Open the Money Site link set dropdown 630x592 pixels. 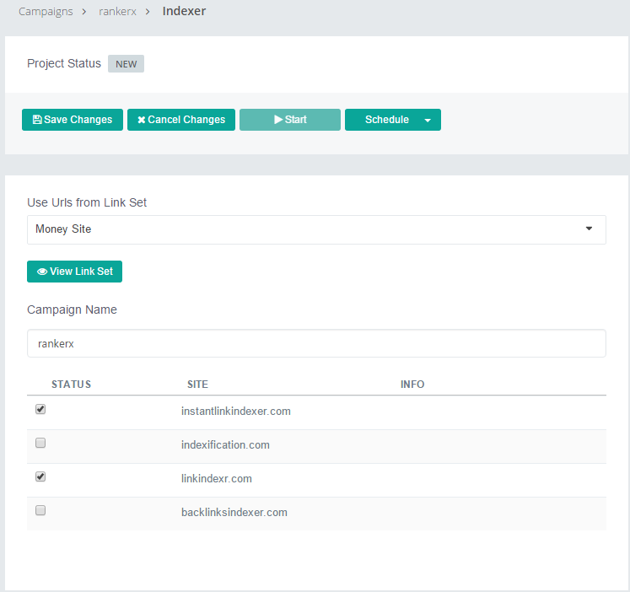[x=316, y=229]
